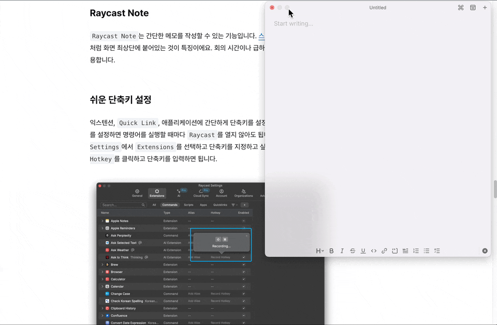Choose the Commands filter in Raycast Settings
Viewport: 497px width, 325px height.
pyautogui.click(x=170, y=205)
